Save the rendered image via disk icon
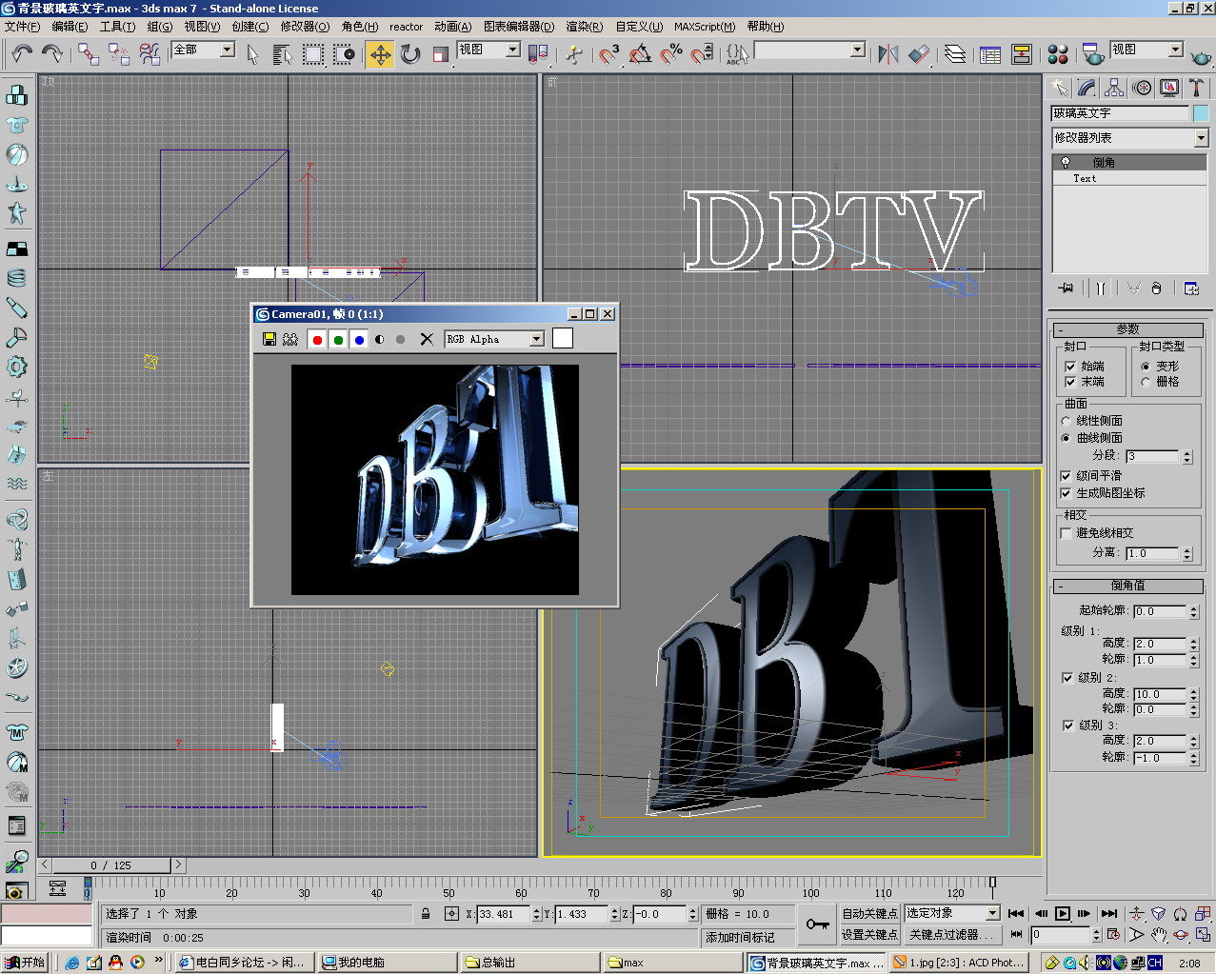This screenshot has height=974, width=1216. (269, 340)
